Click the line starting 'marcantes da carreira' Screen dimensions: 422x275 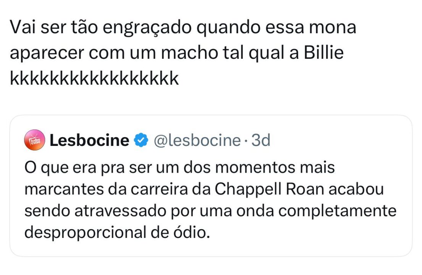coord(204,189)
